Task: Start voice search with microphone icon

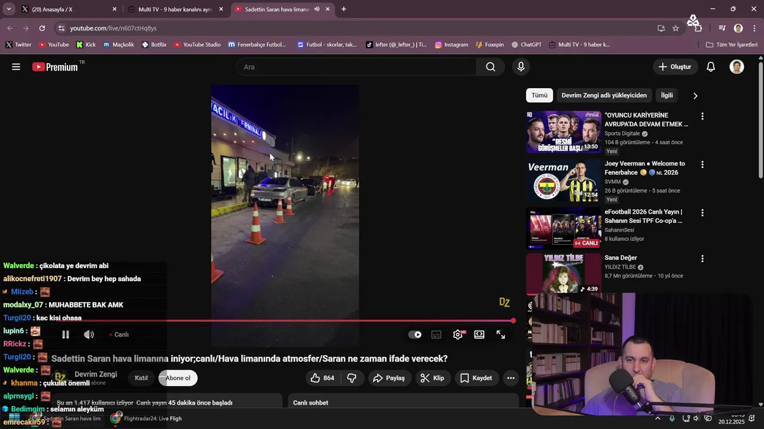Action: [521, 67]
